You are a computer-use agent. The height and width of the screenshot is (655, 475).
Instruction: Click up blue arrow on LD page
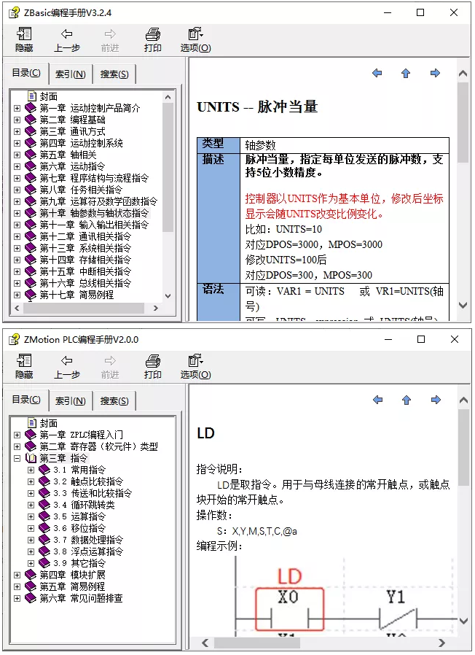tap(406, 400)
